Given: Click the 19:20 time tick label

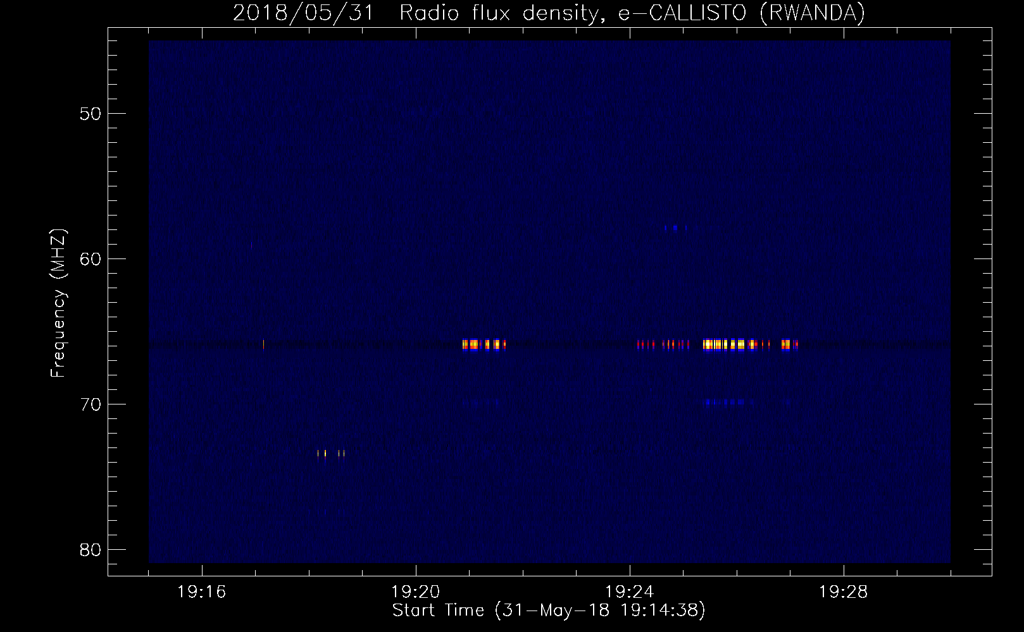Looking at the screenshot, I should 415,592.
